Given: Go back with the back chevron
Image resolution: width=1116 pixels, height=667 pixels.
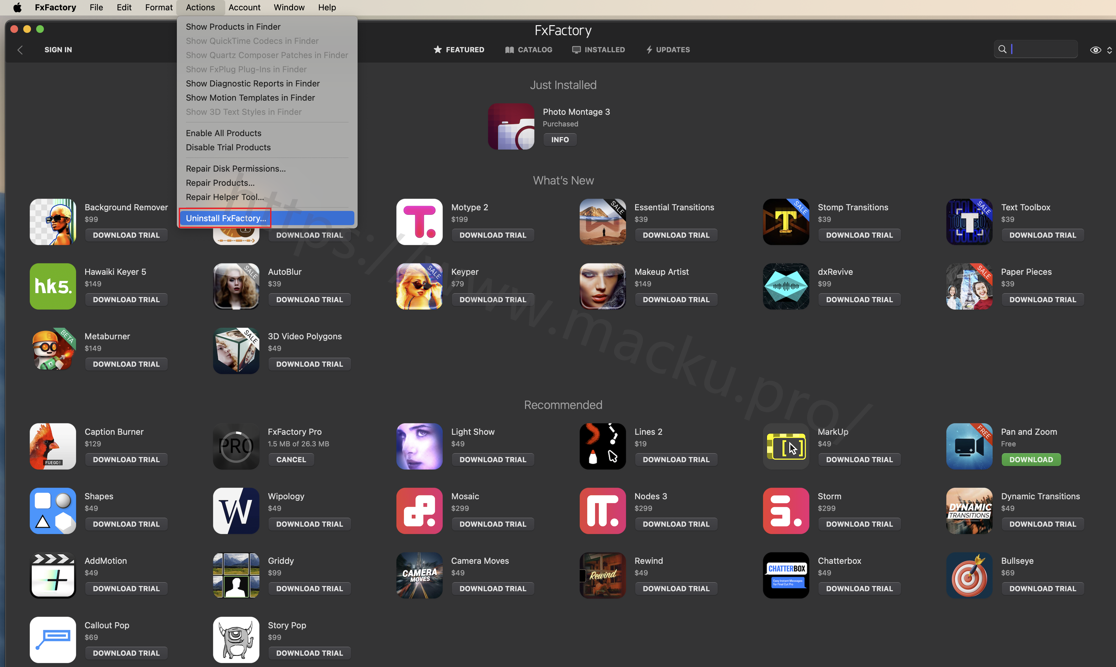Looking at the screenshot, I should click(x=20, y=50).
